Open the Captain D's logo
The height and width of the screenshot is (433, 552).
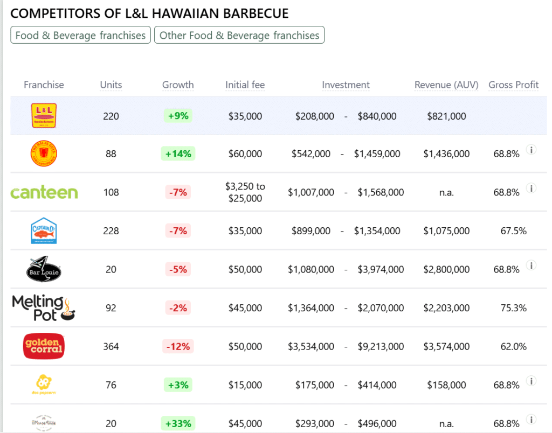tap(44, 231)
